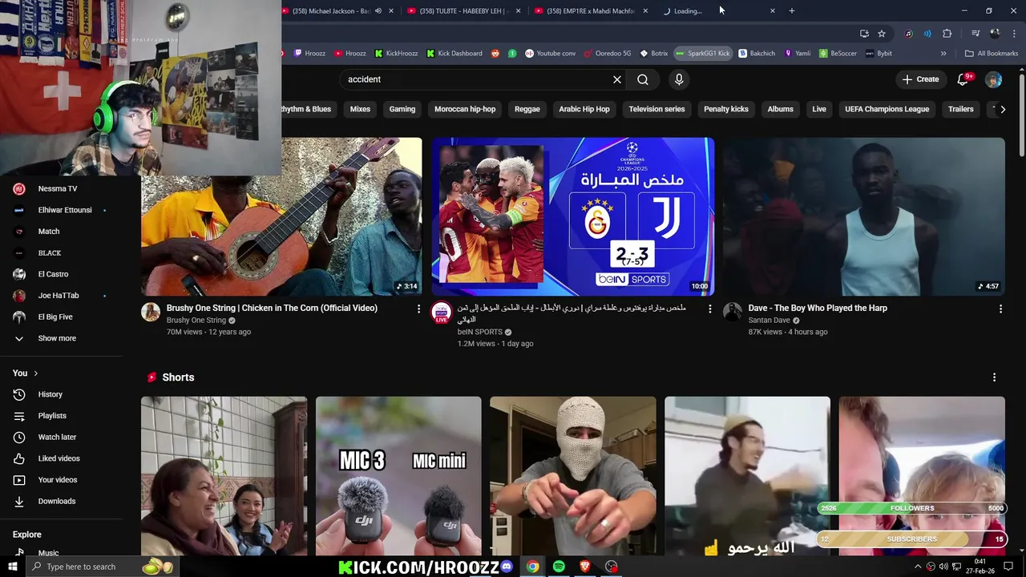Open the YouTube account avatar menu

click(993, 79)
